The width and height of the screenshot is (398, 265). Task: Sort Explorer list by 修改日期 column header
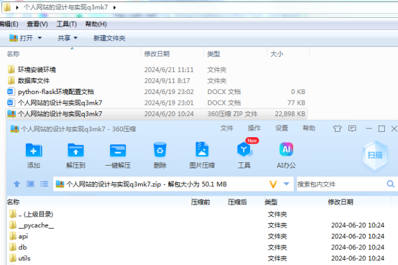click(x=157, y=54)
